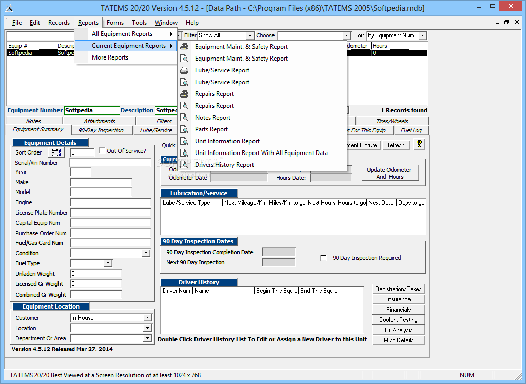Open the Fuel Type dropdown
This screenshot has width=526, height=384.
tap(108, 263)
